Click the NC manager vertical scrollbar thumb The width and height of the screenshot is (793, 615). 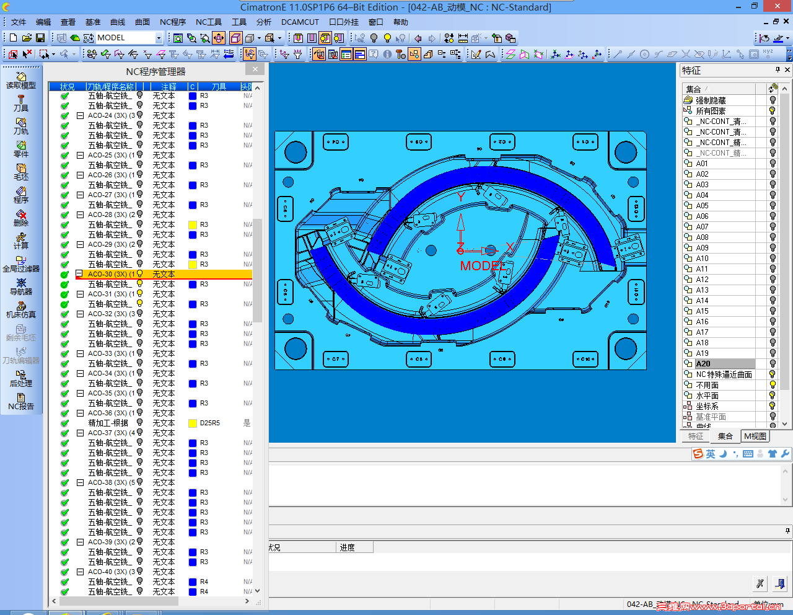[x=257, y=270]
